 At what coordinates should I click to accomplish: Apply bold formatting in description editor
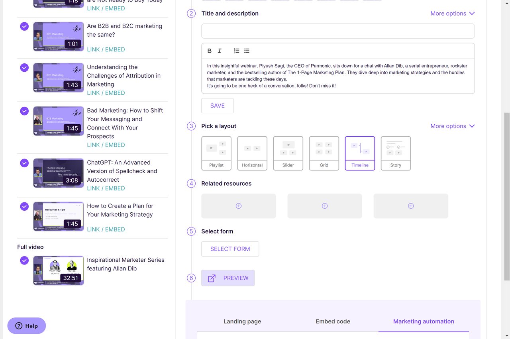tap(210, 51)
